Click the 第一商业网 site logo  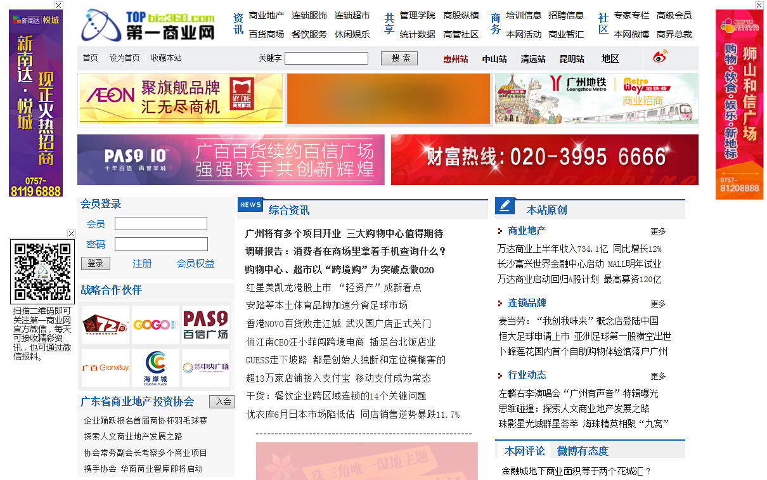149,25
